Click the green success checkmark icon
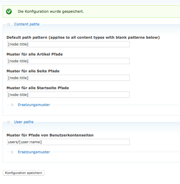 click(9, 12)
